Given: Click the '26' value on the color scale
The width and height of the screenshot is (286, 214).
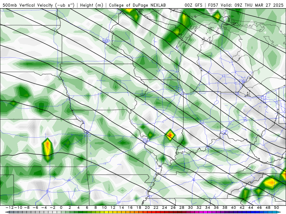Looking at the screenshot, I should pyautogui.click(x=173, y=208).
